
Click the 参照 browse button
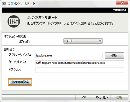tap(114, 55)
